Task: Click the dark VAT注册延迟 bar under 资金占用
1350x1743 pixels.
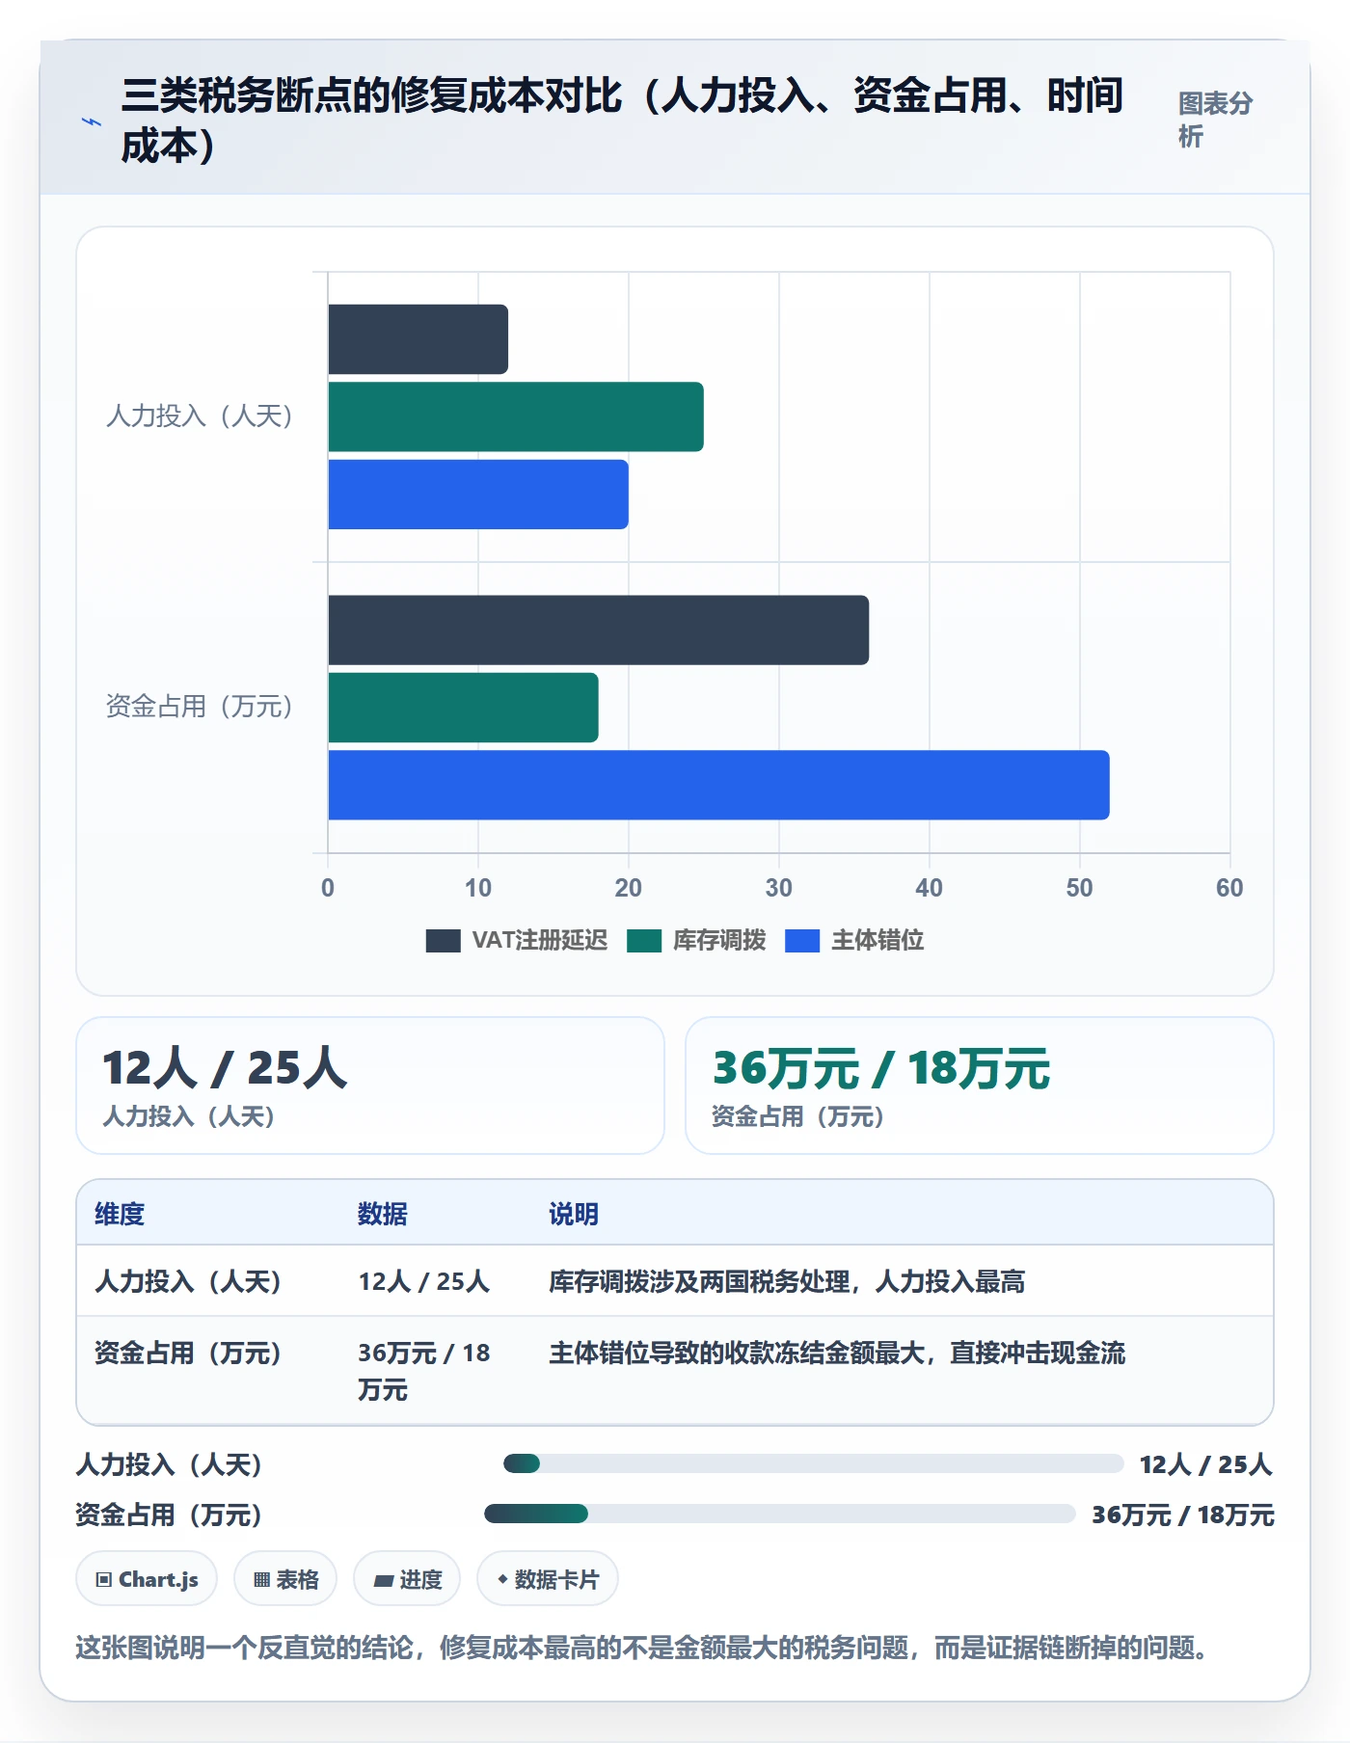Action: [x=599, y=630]
